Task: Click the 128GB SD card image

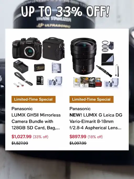Action: coord(40,80)
